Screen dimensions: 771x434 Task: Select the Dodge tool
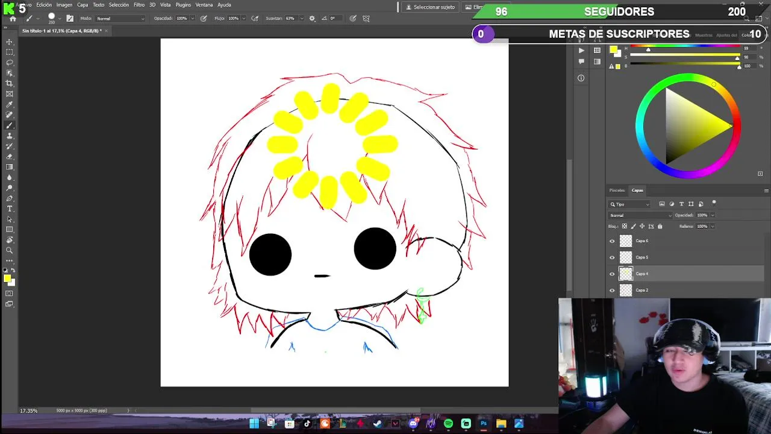[x=10, y=188]
